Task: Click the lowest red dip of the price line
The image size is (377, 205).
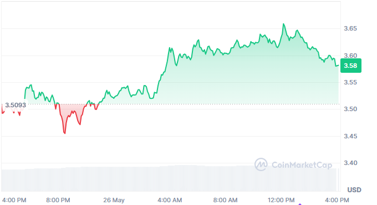Action: click(x=65, y=133)
